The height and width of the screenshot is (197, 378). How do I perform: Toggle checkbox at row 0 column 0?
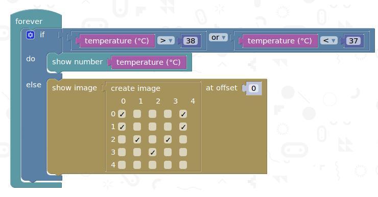point(122,114)
